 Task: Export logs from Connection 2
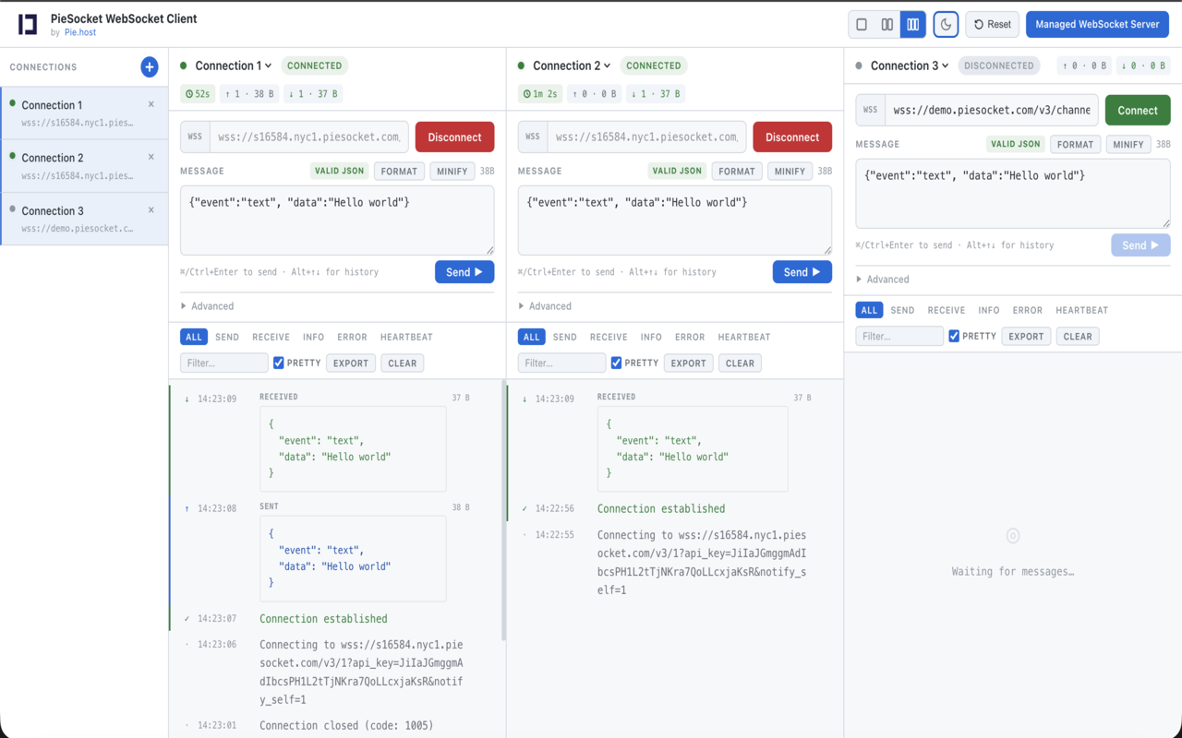[689, 363]
